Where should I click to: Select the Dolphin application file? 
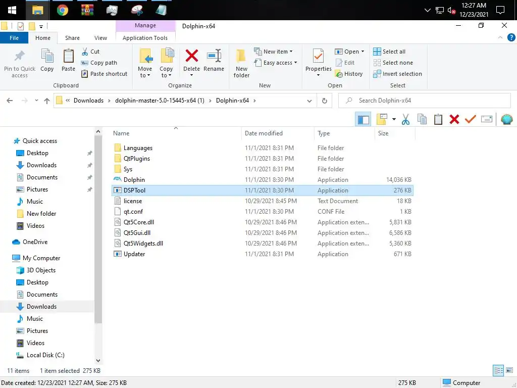click(263, 180)
